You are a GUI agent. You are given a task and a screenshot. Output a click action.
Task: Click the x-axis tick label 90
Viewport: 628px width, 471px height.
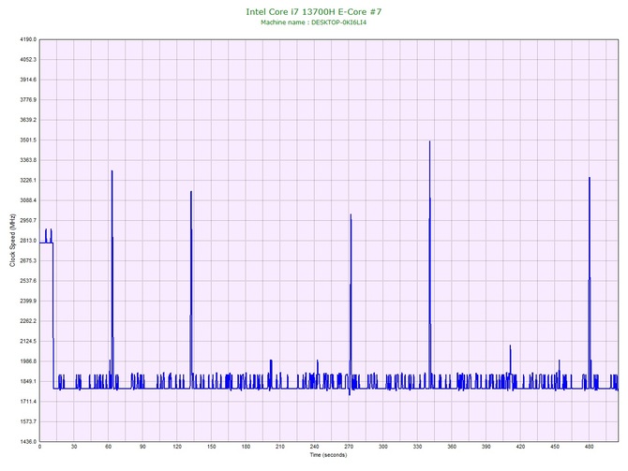pos(142,447)
